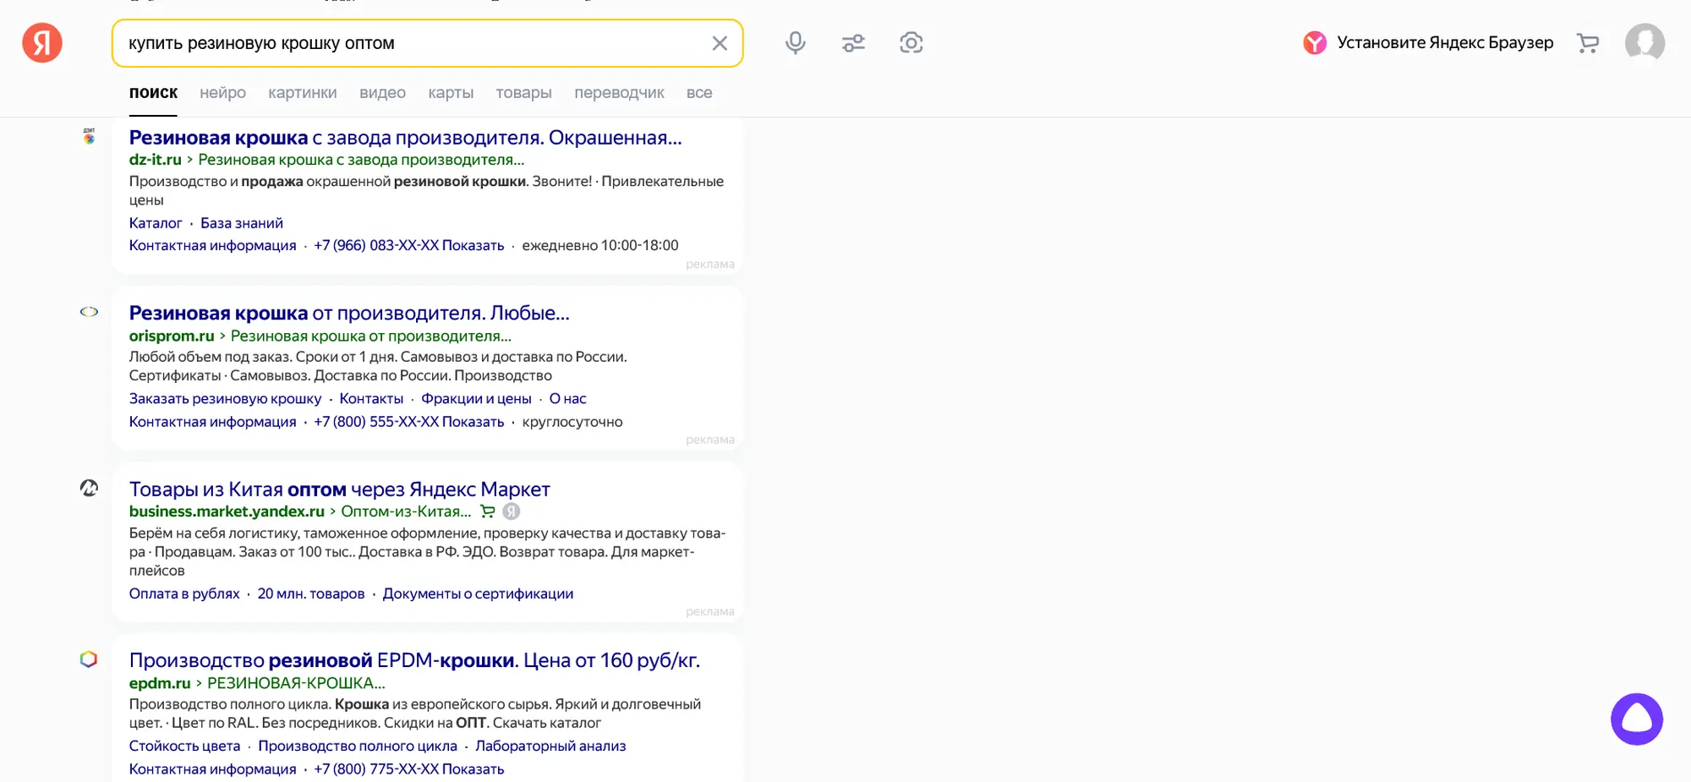This screenshot has width=1691, height=782.
Task: Open the Фракции и цены link
Action: (x=476, y=399)
